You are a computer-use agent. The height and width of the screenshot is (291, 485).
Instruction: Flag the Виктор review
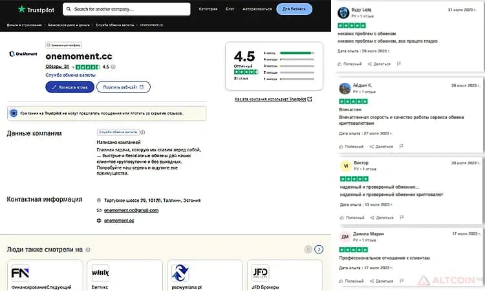[x=402, y=217]
